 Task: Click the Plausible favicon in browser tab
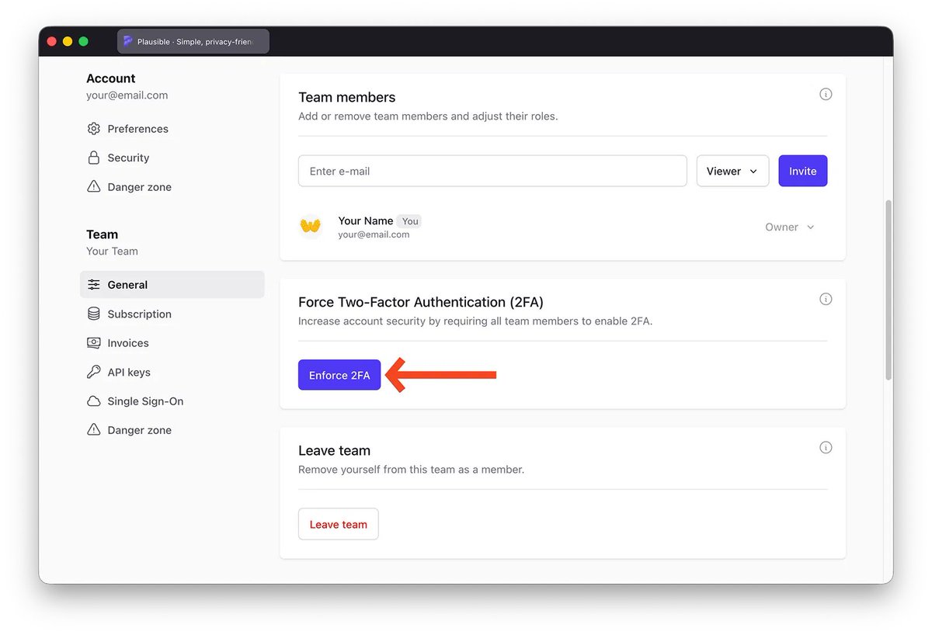tap(128, 41)
